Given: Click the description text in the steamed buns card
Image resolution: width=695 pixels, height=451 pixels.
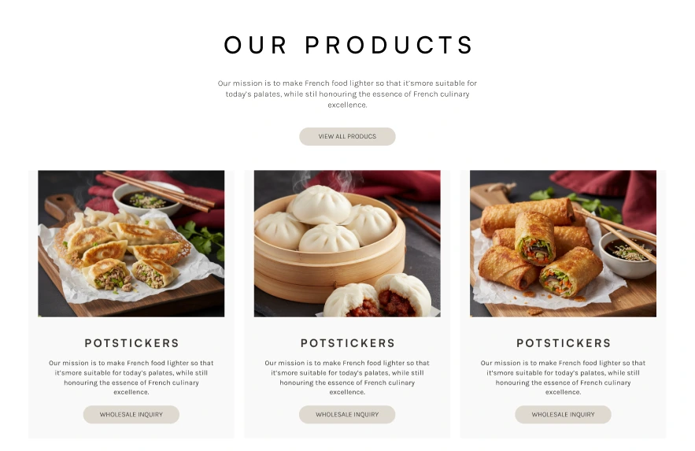Looking at the screenshot, I should (x=347, y=378).
